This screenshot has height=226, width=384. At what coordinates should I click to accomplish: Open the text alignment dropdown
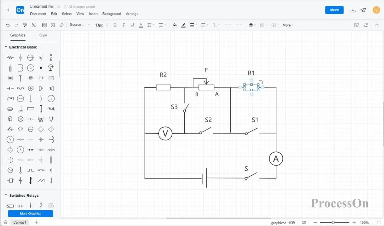coord(162,25)
